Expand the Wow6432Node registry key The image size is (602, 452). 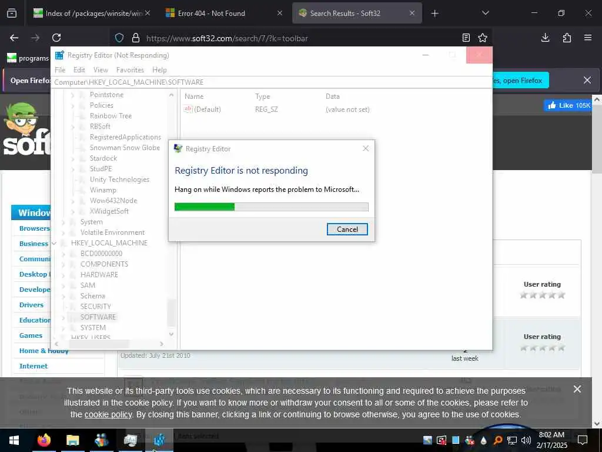[73, 201]
